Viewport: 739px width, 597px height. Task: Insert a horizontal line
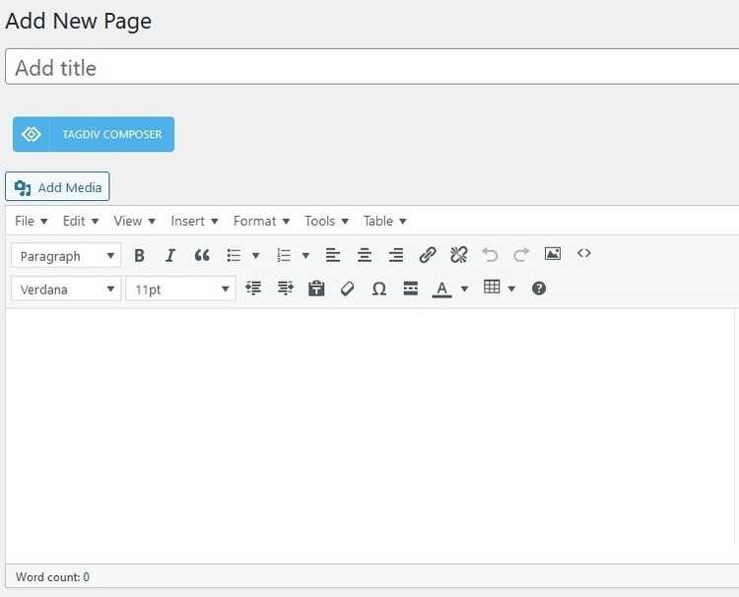tap(411, 289)
